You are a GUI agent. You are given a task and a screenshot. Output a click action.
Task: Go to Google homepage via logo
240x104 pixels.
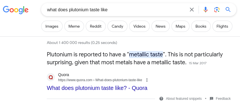(16, 10)
